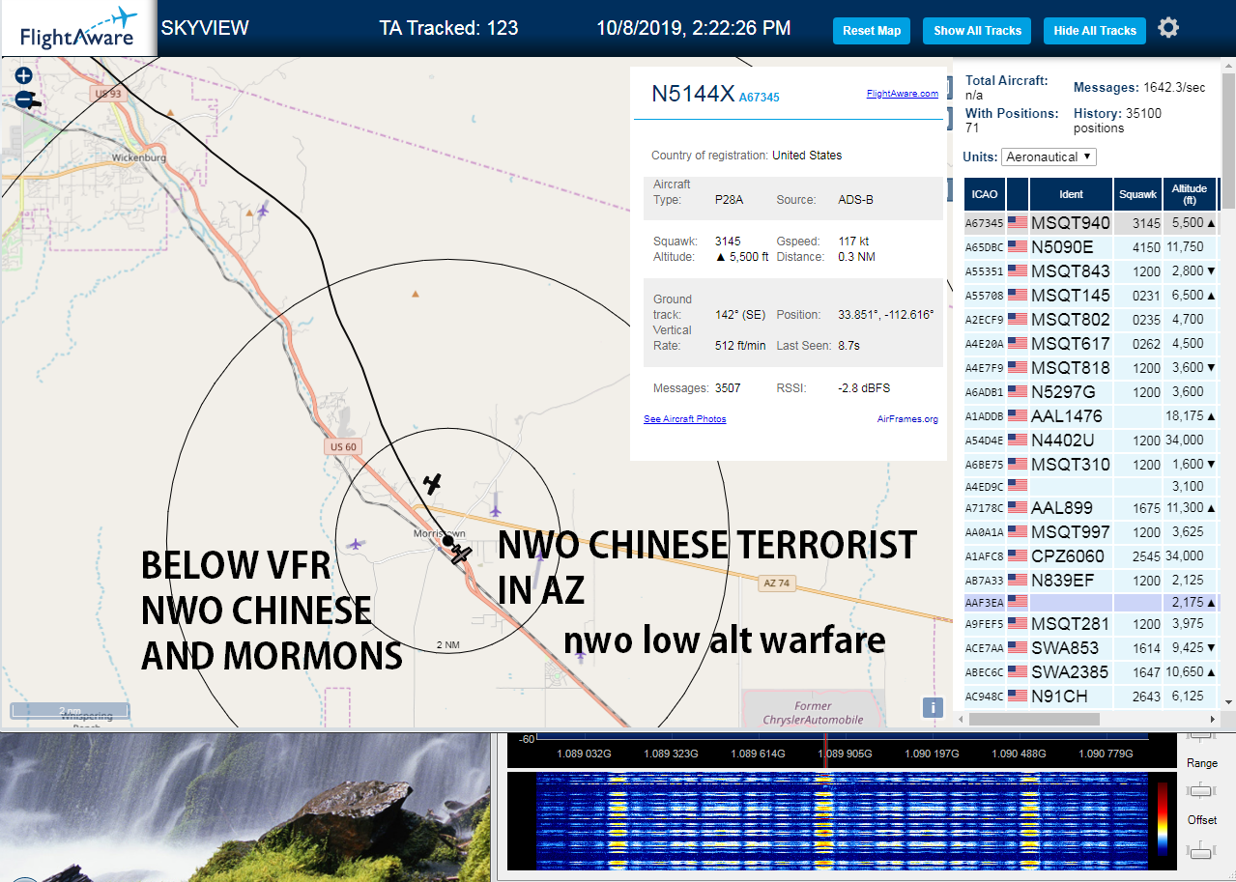Click the slider between Range and Offset labels
The height and width of the screenshot is (882, 1236).
(1201, 791)
